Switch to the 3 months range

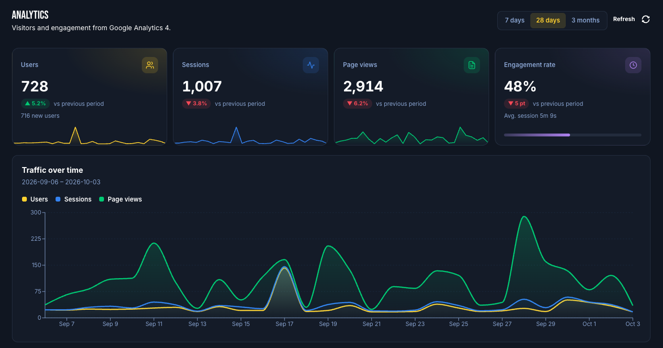[585, 21]
